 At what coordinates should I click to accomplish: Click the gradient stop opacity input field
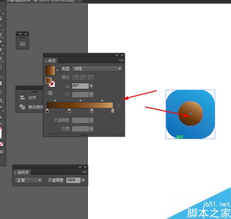click(80, 120)
